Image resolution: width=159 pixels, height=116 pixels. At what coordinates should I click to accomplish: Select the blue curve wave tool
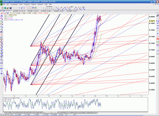[x=2, y=66]
